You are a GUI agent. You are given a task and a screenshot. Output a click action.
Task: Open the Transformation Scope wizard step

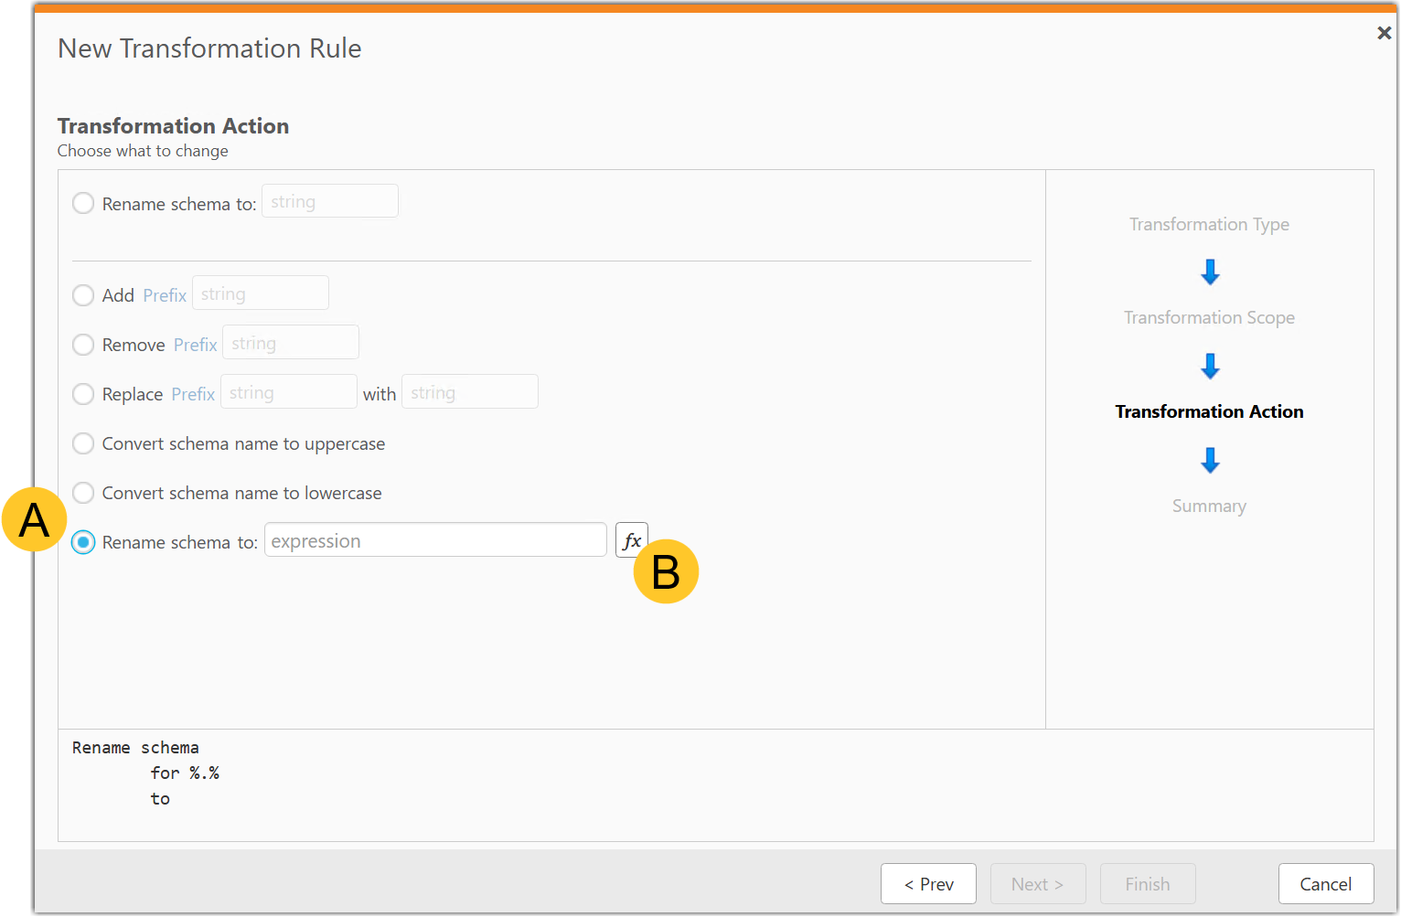[1209, 318]
